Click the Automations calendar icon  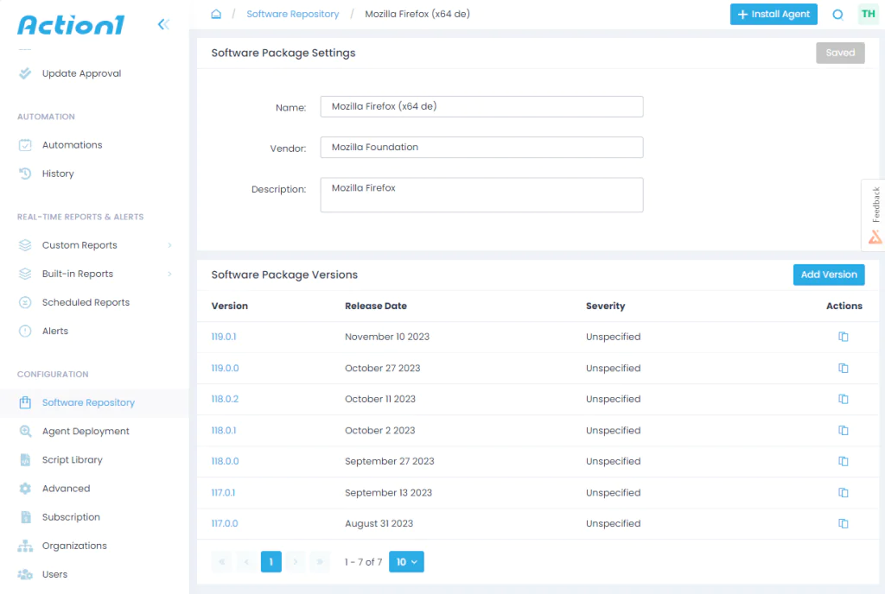click(x=25, y=145)
